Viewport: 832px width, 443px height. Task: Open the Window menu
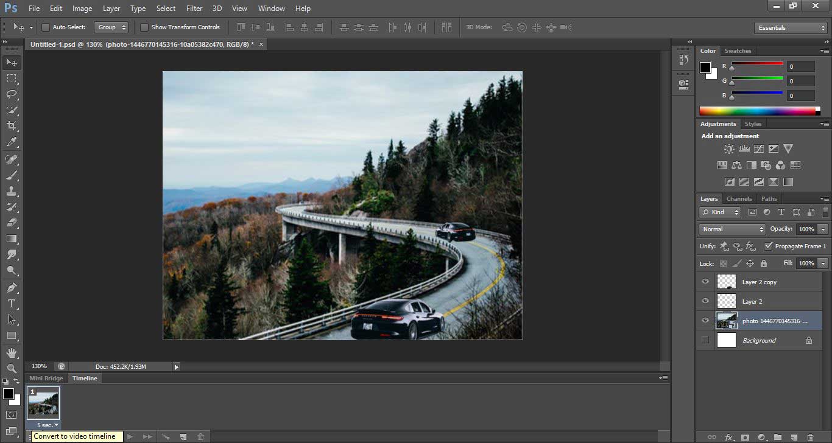pyautogui.click(x=272, y=9)
